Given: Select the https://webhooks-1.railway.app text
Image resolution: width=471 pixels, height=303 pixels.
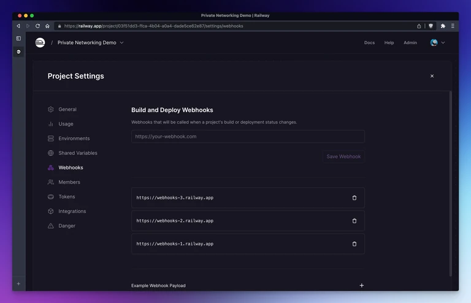Looking at the screenshot, I should pyautogui.click(x=175, y=244).
